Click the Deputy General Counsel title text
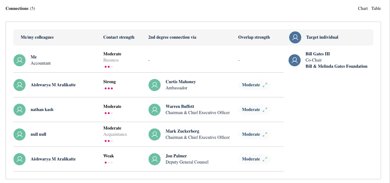Image resolution: width=390 pixels, height=183 pixels. 187,162
